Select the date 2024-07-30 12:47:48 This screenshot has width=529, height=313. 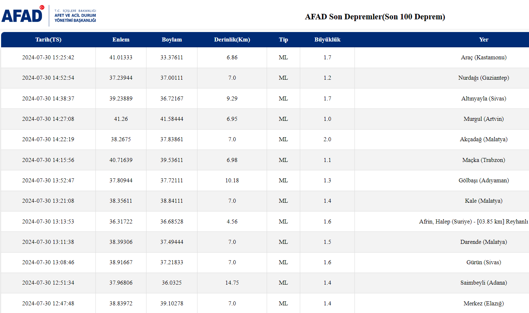click(48, 304)
